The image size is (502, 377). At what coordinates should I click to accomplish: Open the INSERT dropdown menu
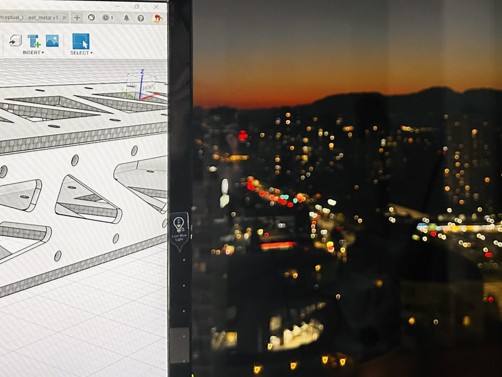pyautogui.click(x=33, y=53)
